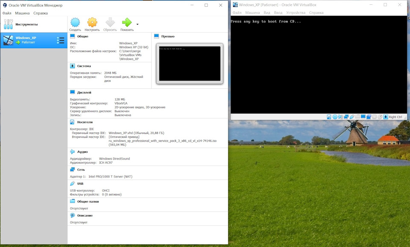Screen dimensions: 410x247
Task: Open the Справка menu in the VM window
Action: pyautogui.click(x=316, y=12)
